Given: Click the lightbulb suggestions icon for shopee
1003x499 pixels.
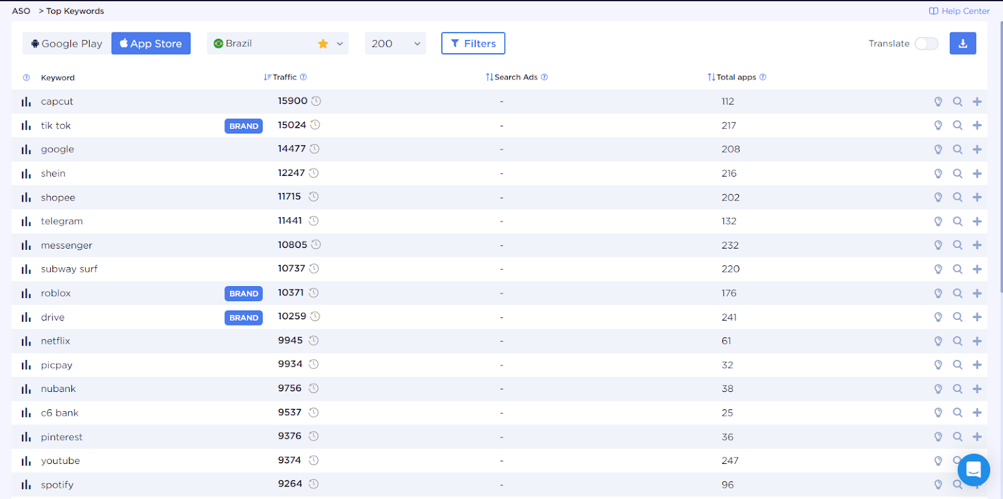Looking at the screenshot, I should pyautogui.click(x=938, y=197).
